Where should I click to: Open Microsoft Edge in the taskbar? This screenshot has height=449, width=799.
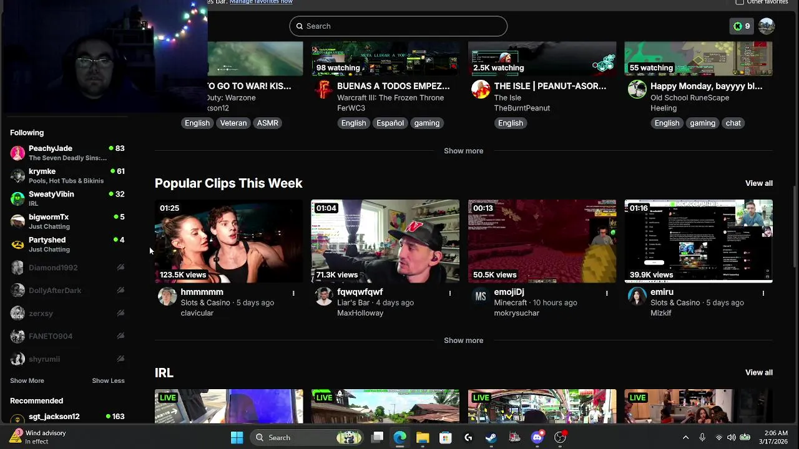[399, 438]
